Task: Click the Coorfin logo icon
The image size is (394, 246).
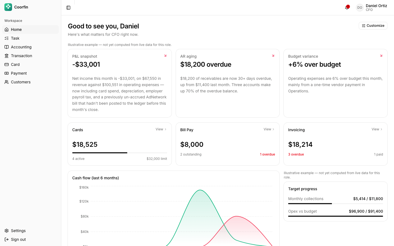Action: [x=8, y=7]
